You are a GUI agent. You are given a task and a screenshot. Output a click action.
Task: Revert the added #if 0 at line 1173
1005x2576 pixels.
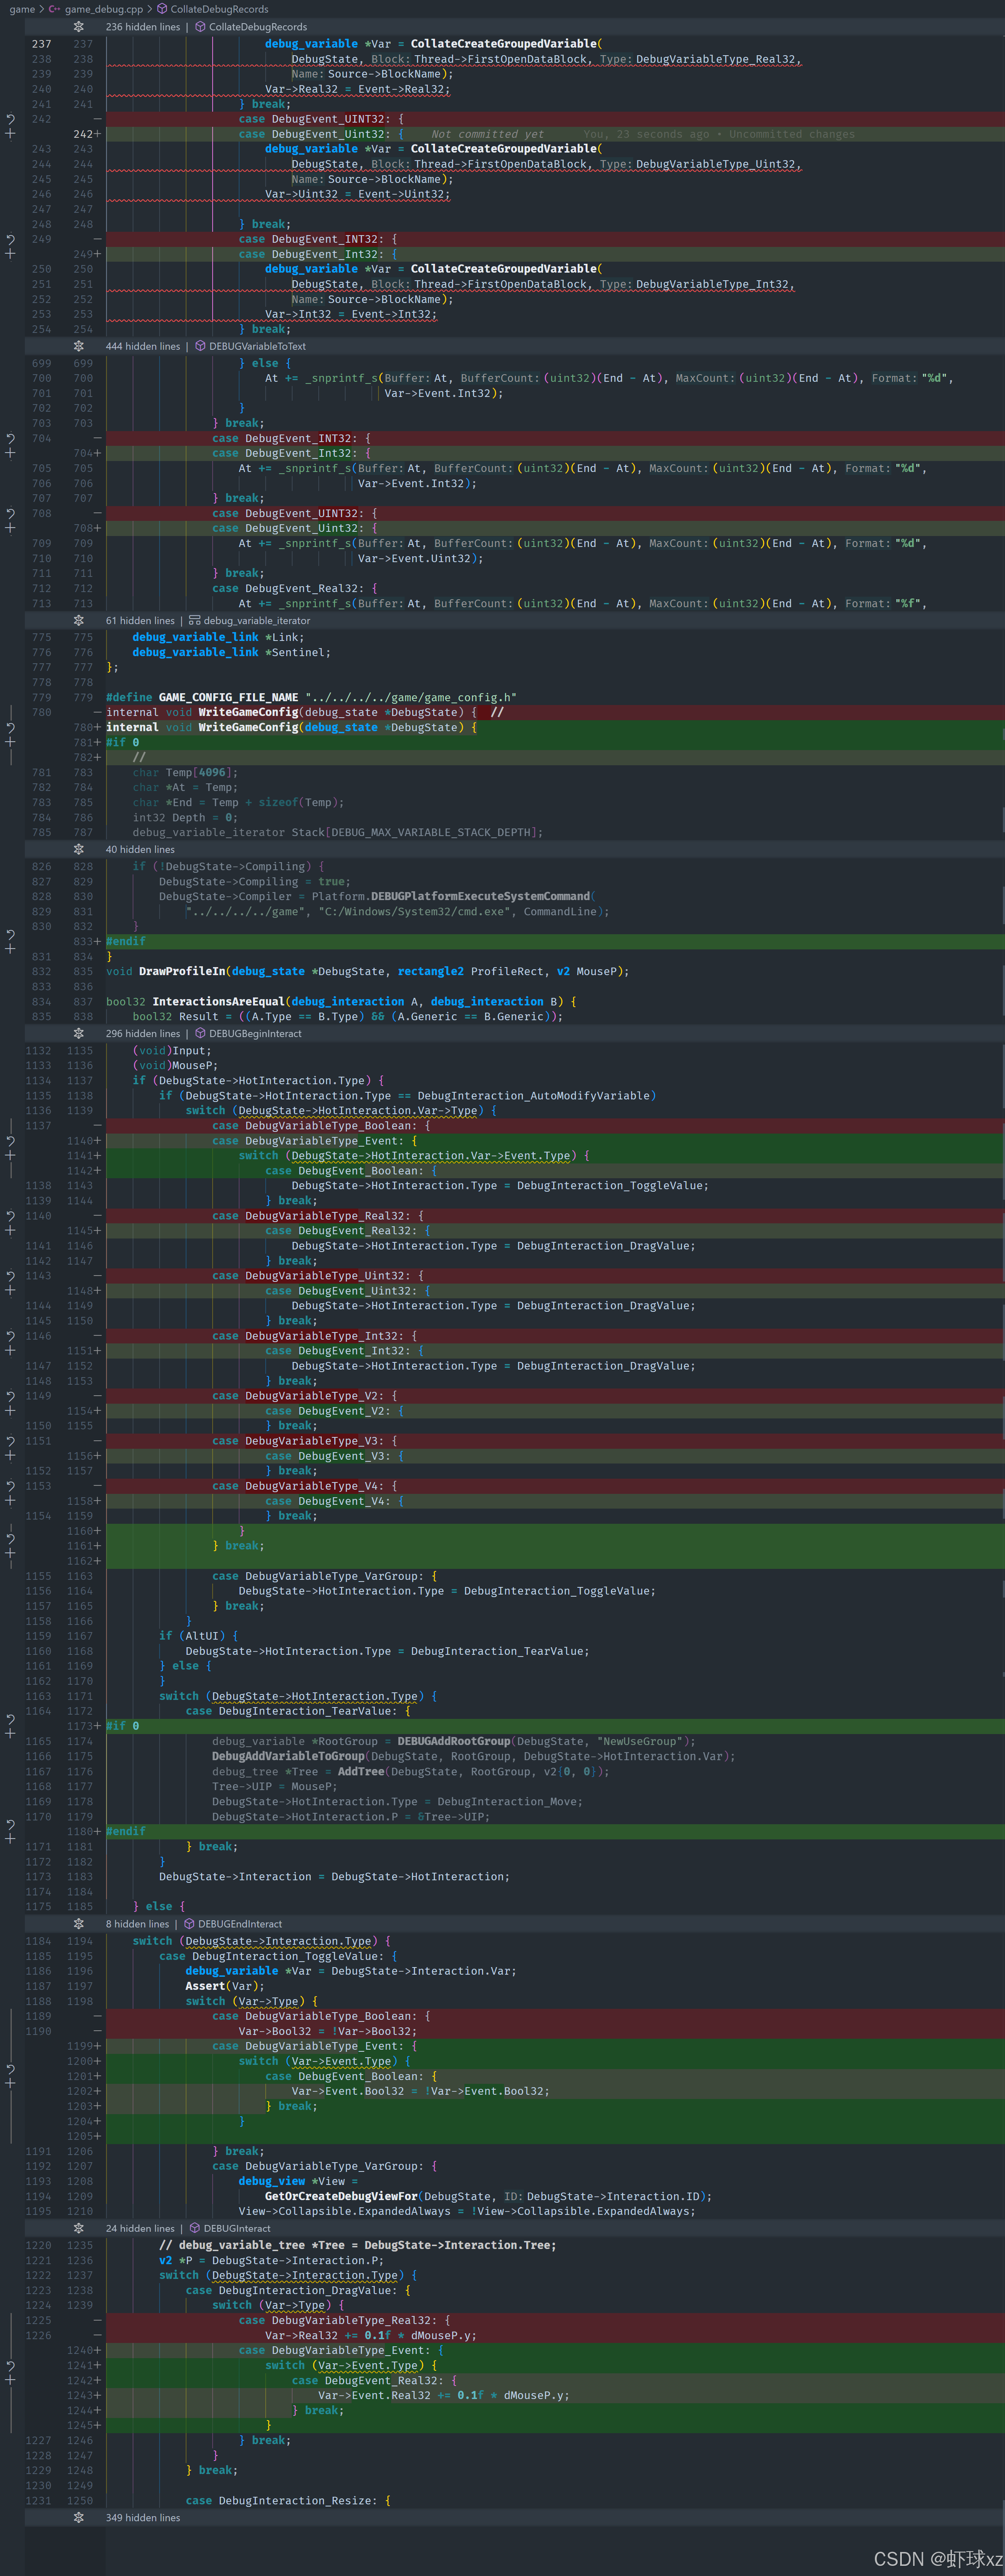[10, 1718]
